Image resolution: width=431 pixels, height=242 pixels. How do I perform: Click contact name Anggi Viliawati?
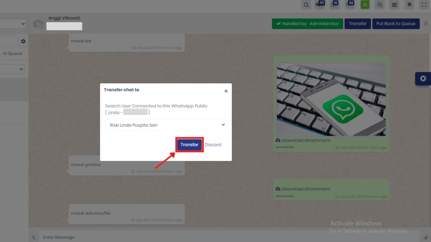pyautogui.click(x=64, y=18)
